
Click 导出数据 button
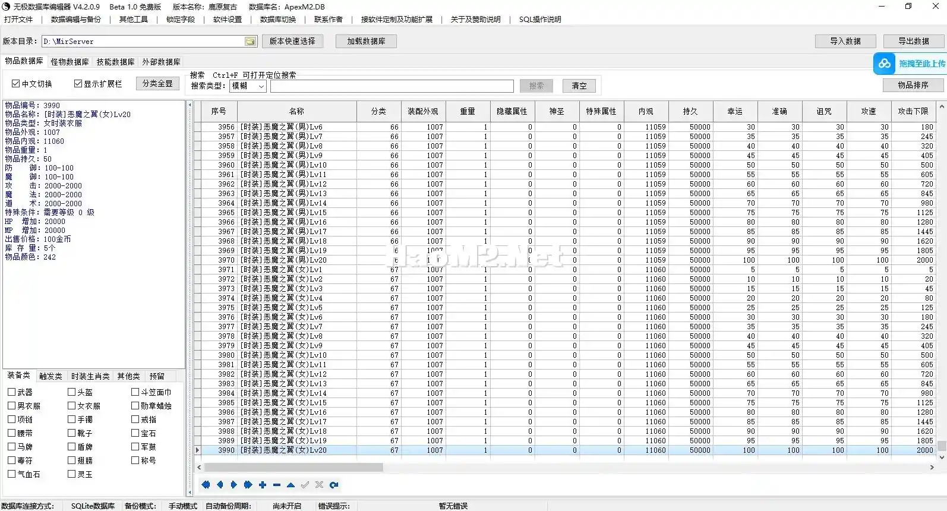click(x=914, y=41)
